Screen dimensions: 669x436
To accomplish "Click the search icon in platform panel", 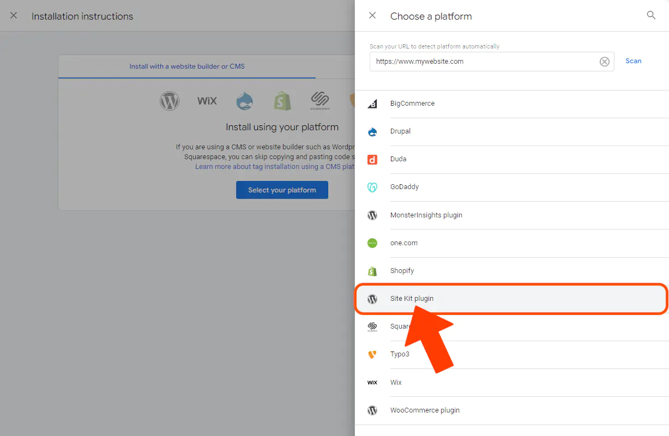I will (x=651, y=15).
